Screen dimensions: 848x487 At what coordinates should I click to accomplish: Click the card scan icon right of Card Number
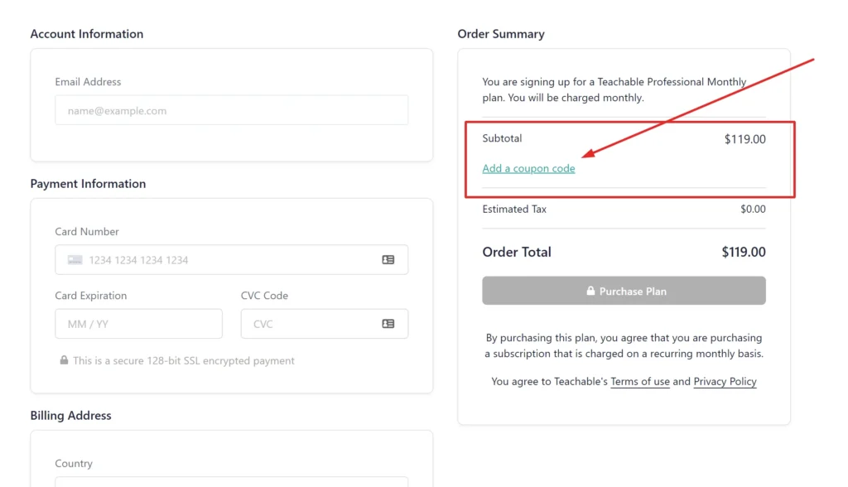[x=388, y=259]
